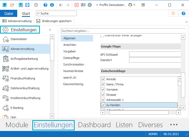Click the red X close-tab icon
Viewport: 189px width, 137px height.
pyautogui.click(x=77, y=5)
